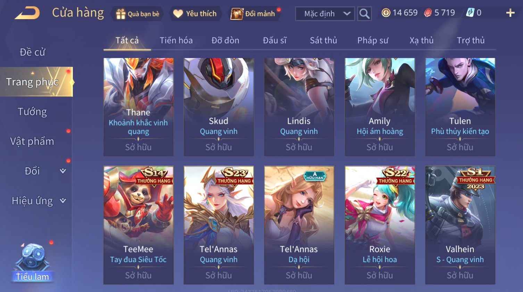
Task: Tap the gold coin balance icon
Action: 386,13
